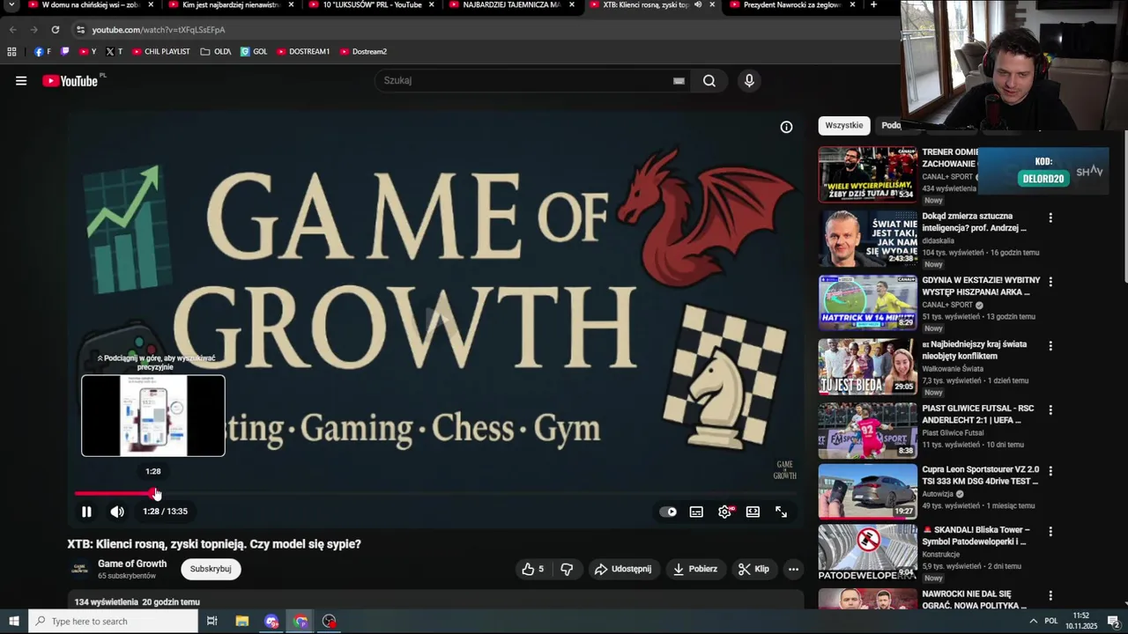Open File Explorer from the taskbar
Screen dimensions: 1128x634
pyautogui.click(x=242, y=622)
